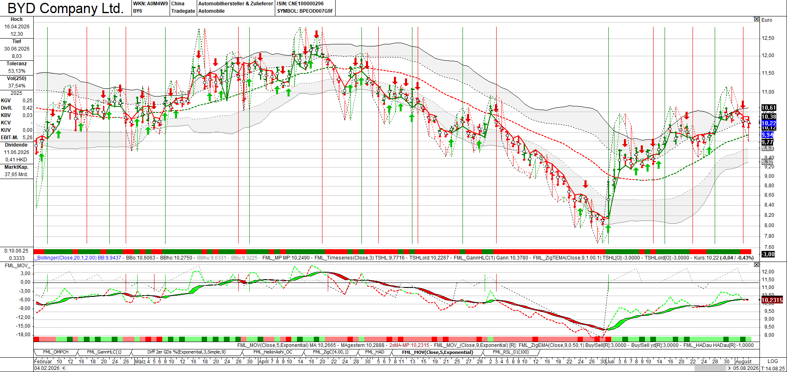The width and height of the screenshot is (787, 372).
Task: Click the Tief date 30.06.2026
Action: [17, 49]
